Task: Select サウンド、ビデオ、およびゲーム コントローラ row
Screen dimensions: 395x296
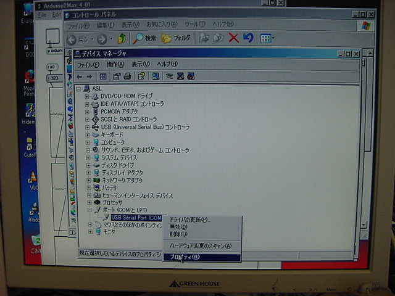Action: coord(145,150)
